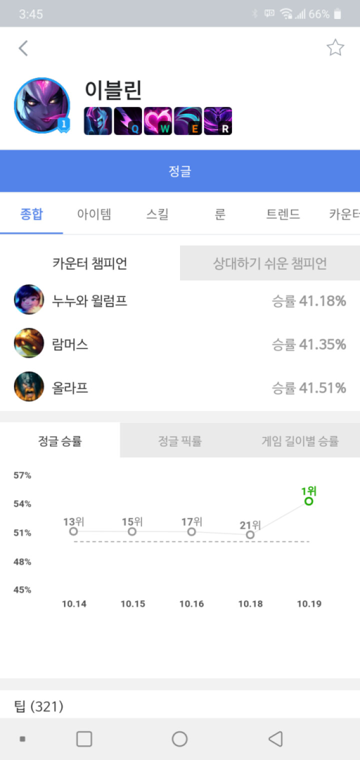Toggle the favorite star icon
The height and width of the screenshot is (760, 360).
tap(335, 48)
